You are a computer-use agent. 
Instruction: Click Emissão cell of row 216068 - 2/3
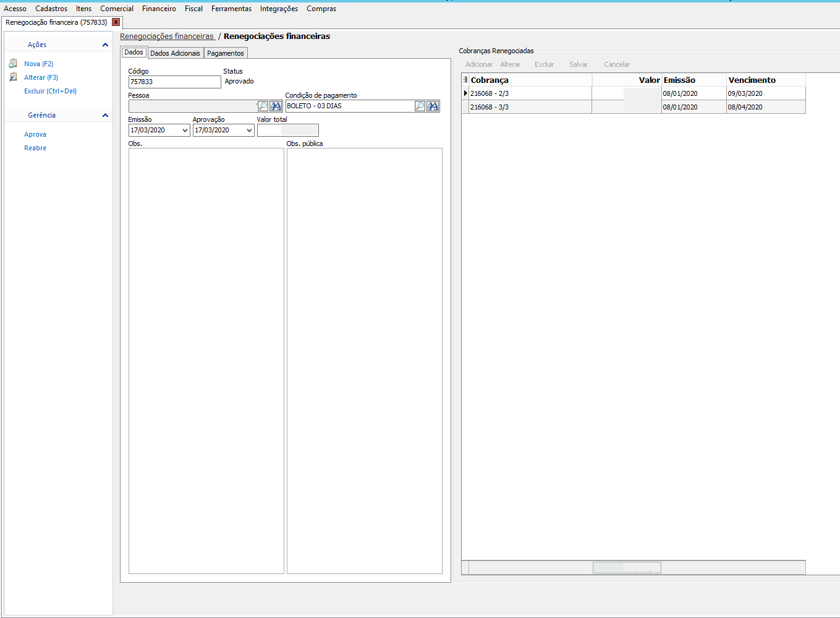tap(694, 93)
